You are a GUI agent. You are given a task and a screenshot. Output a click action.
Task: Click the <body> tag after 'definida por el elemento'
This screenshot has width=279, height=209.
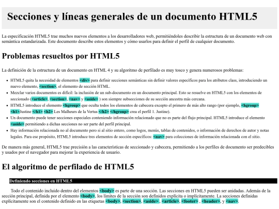[87, 196]
